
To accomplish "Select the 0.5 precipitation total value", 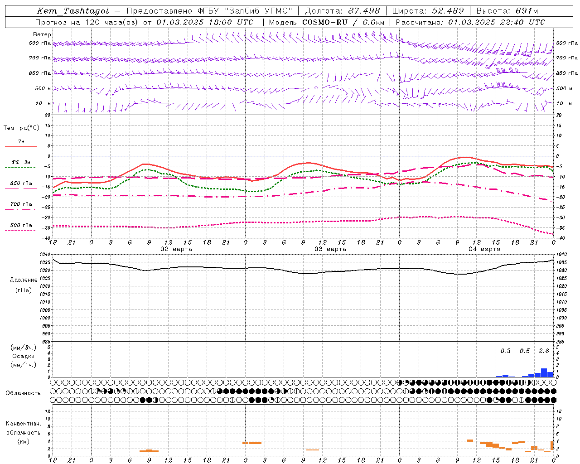I will pos(525,351).
